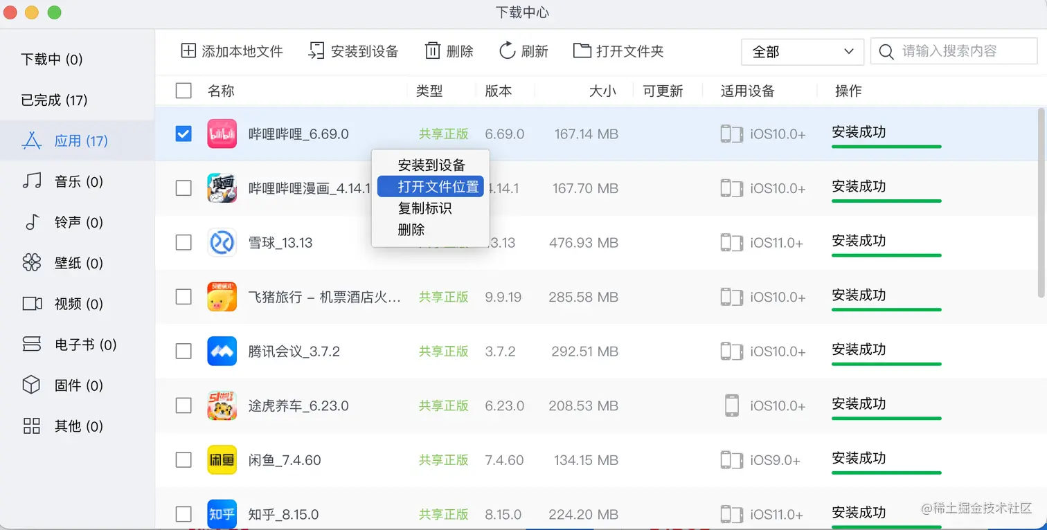Sort by clicking the 大小 column header

(603, 91)
